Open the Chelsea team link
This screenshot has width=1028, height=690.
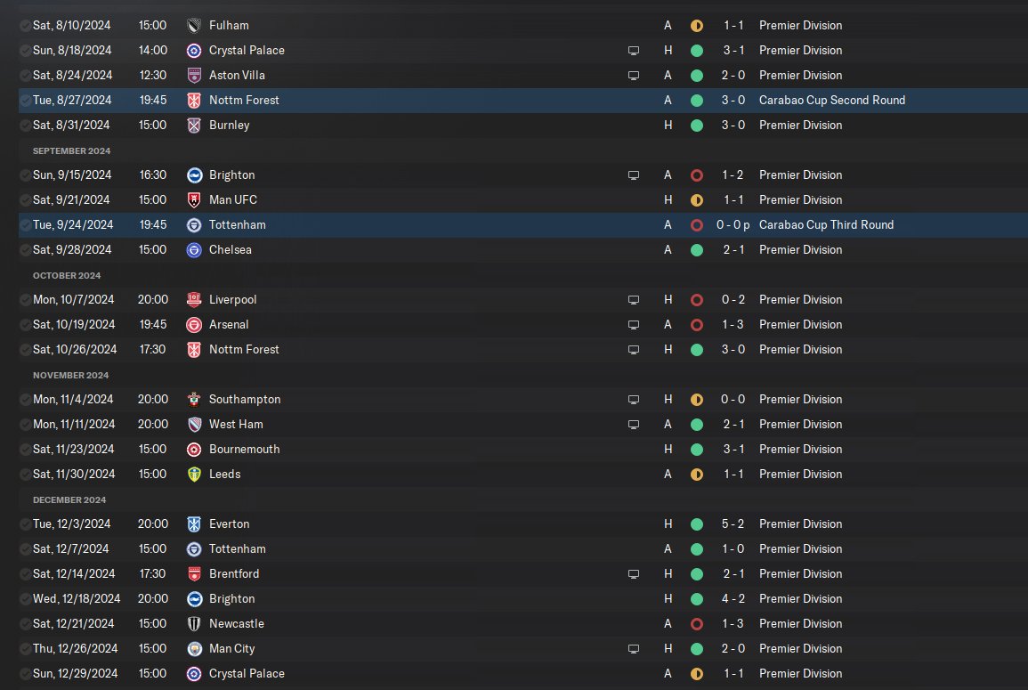(x=230, y=250)
